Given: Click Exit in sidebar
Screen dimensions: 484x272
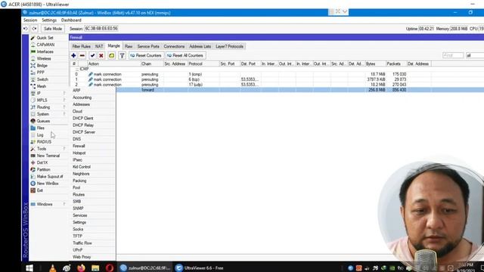Looking at the screenshot, I should point(40,190).
